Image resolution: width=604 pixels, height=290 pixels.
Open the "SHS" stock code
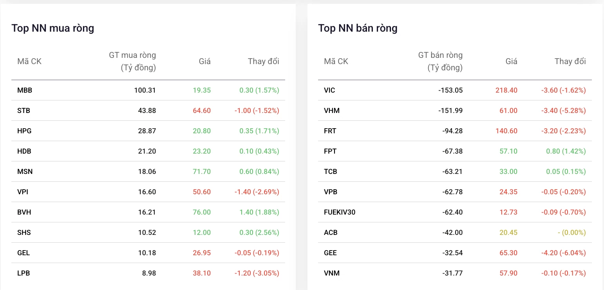pyautogui.click(x=24, y=233)
